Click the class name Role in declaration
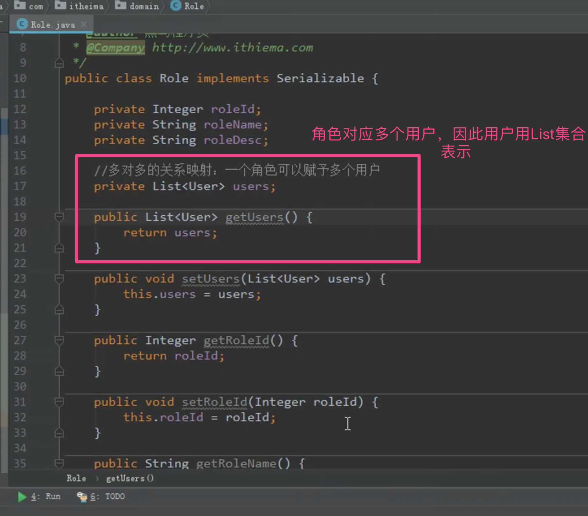The image size is (588, 516). tap(174, 78)
